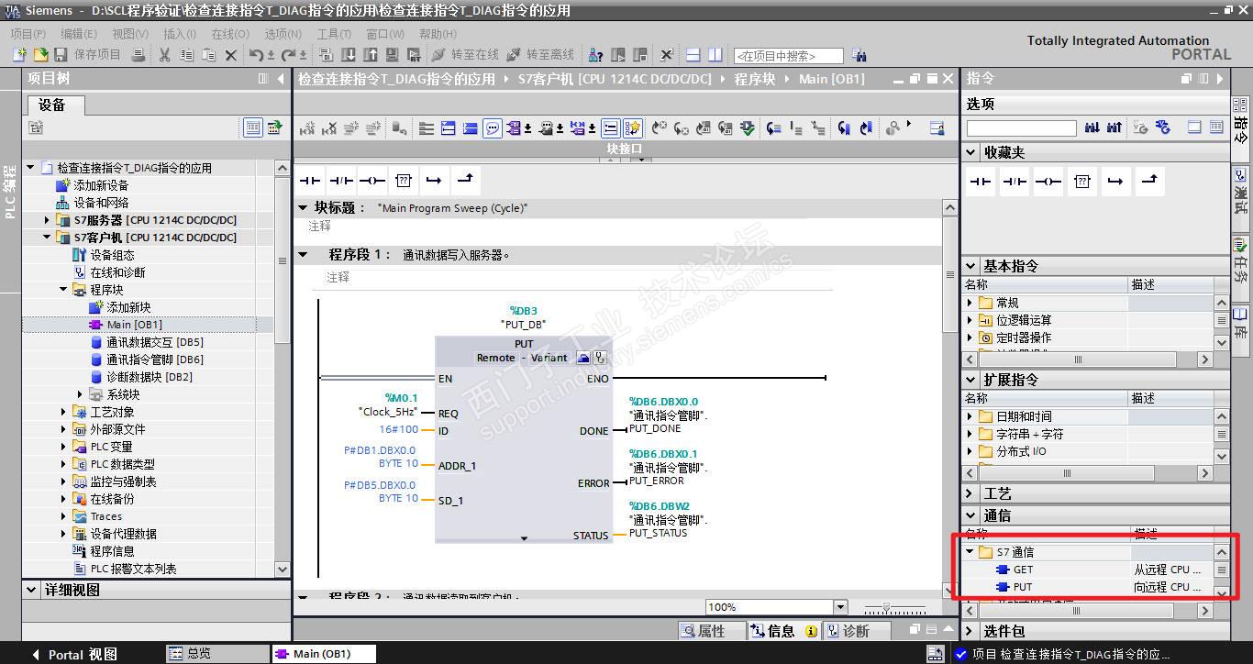
Task: Go offline with 转至离线 button
Action: tap(539, 55)
